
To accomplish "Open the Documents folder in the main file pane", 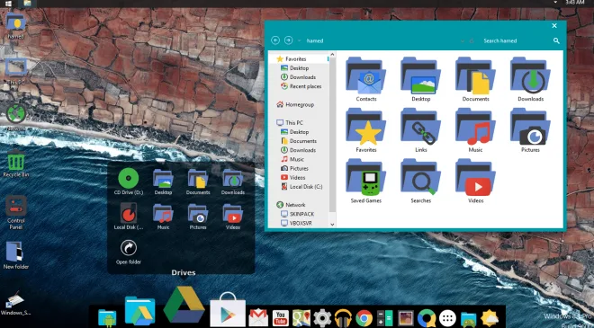I will coord(475,79).
